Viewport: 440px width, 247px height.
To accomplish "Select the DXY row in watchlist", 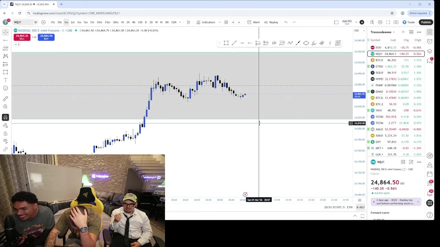I will point(396,142).
